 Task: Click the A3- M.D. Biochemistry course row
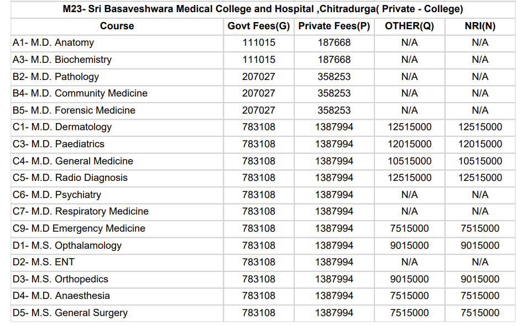click(62, 60)
